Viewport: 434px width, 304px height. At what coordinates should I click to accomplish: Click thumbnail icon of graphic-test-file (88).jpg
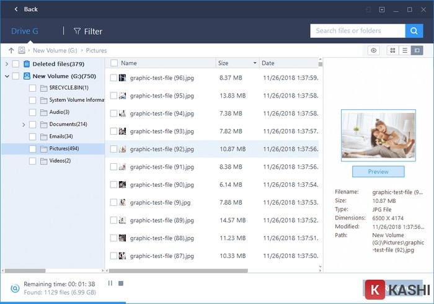[x=122, y=238]
